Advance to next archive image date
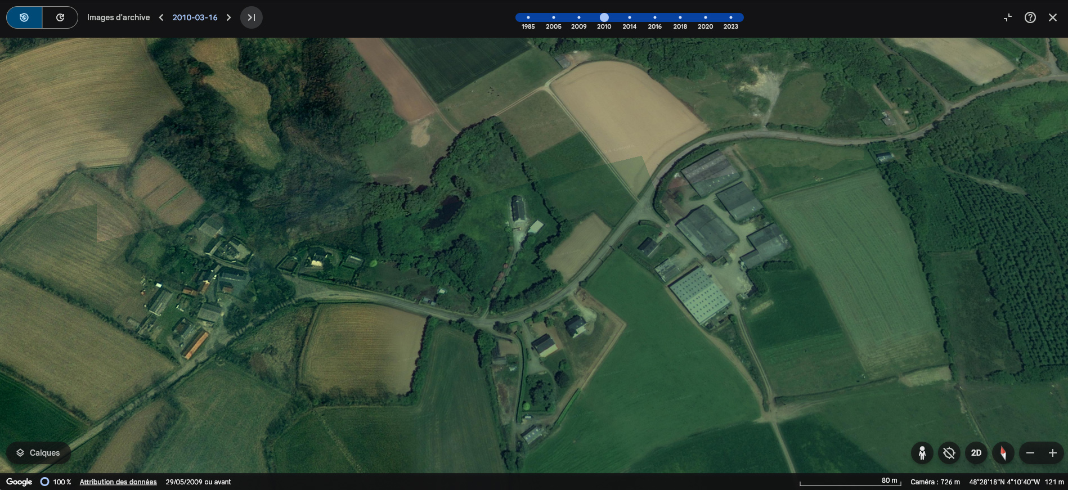 pyautogui.click(x=228, y=17)
